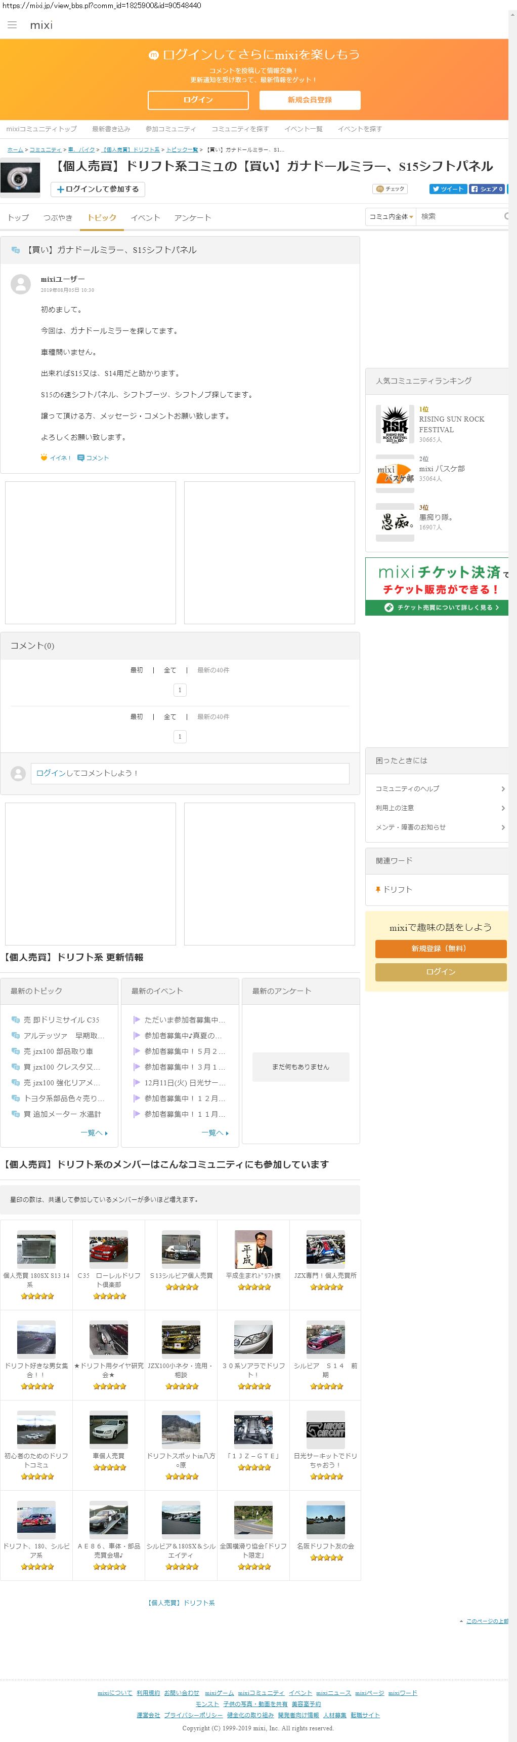This screenshot has width=517, height=1742.
Task: Click the Tweet share button
Action: pyautogui.click(x=448, y=188)
